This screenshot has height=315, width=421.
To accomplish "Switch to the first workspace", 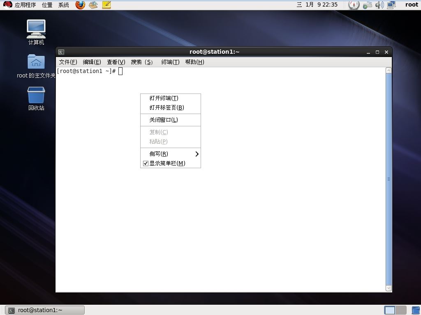I will [390, 310].
